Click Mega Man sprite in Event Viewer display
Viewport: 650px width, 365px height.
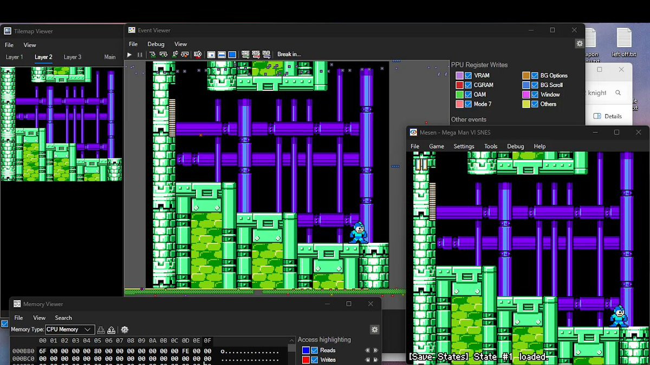(x=358, y=232)
